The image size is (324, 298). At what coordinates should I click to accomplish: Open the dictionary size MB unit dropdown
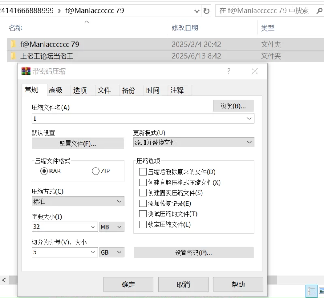pos(112,227)
